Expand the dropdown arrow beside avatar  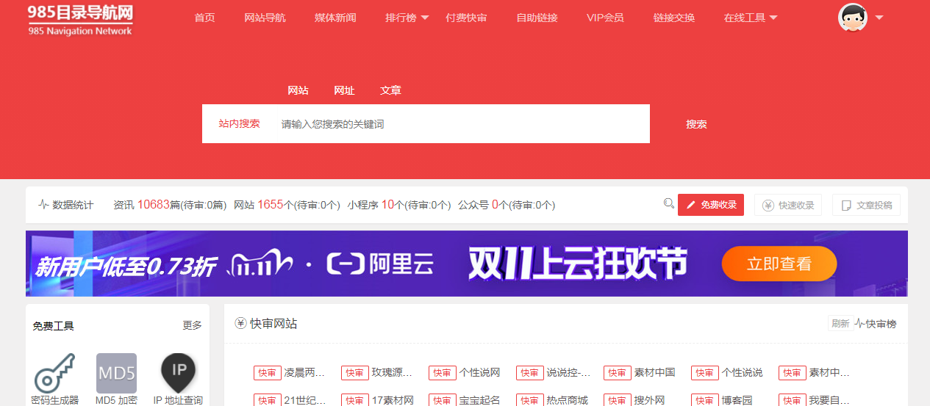[879, 18]
